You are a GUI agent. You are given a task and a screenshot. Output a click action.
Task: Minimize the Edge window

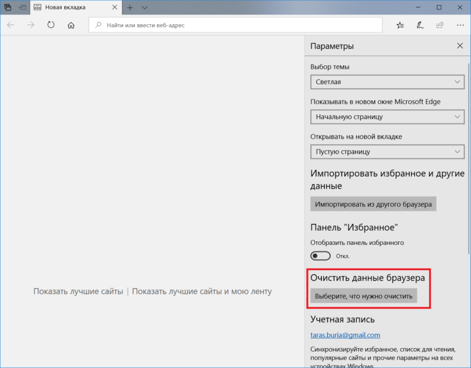pos(418,7)
